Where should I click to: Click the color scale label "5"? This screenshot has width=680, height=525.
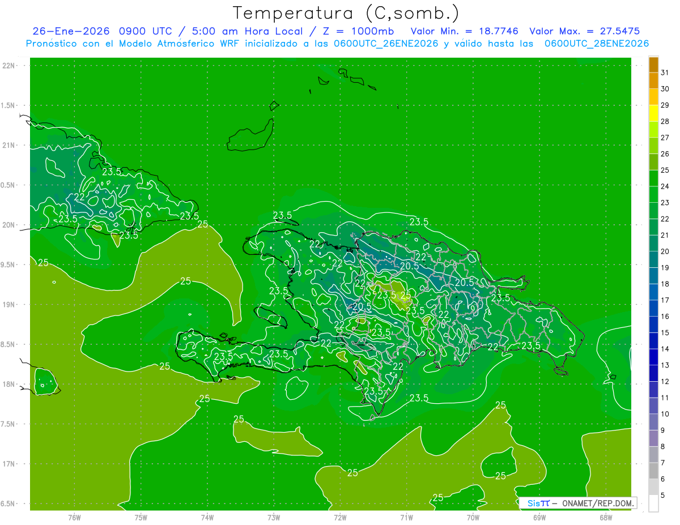663,496
